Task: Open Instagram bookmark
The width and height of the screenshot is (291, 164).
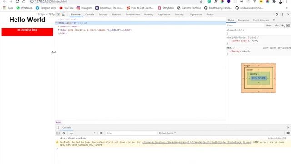Action: pyautogui.click(x=85, y=8)
